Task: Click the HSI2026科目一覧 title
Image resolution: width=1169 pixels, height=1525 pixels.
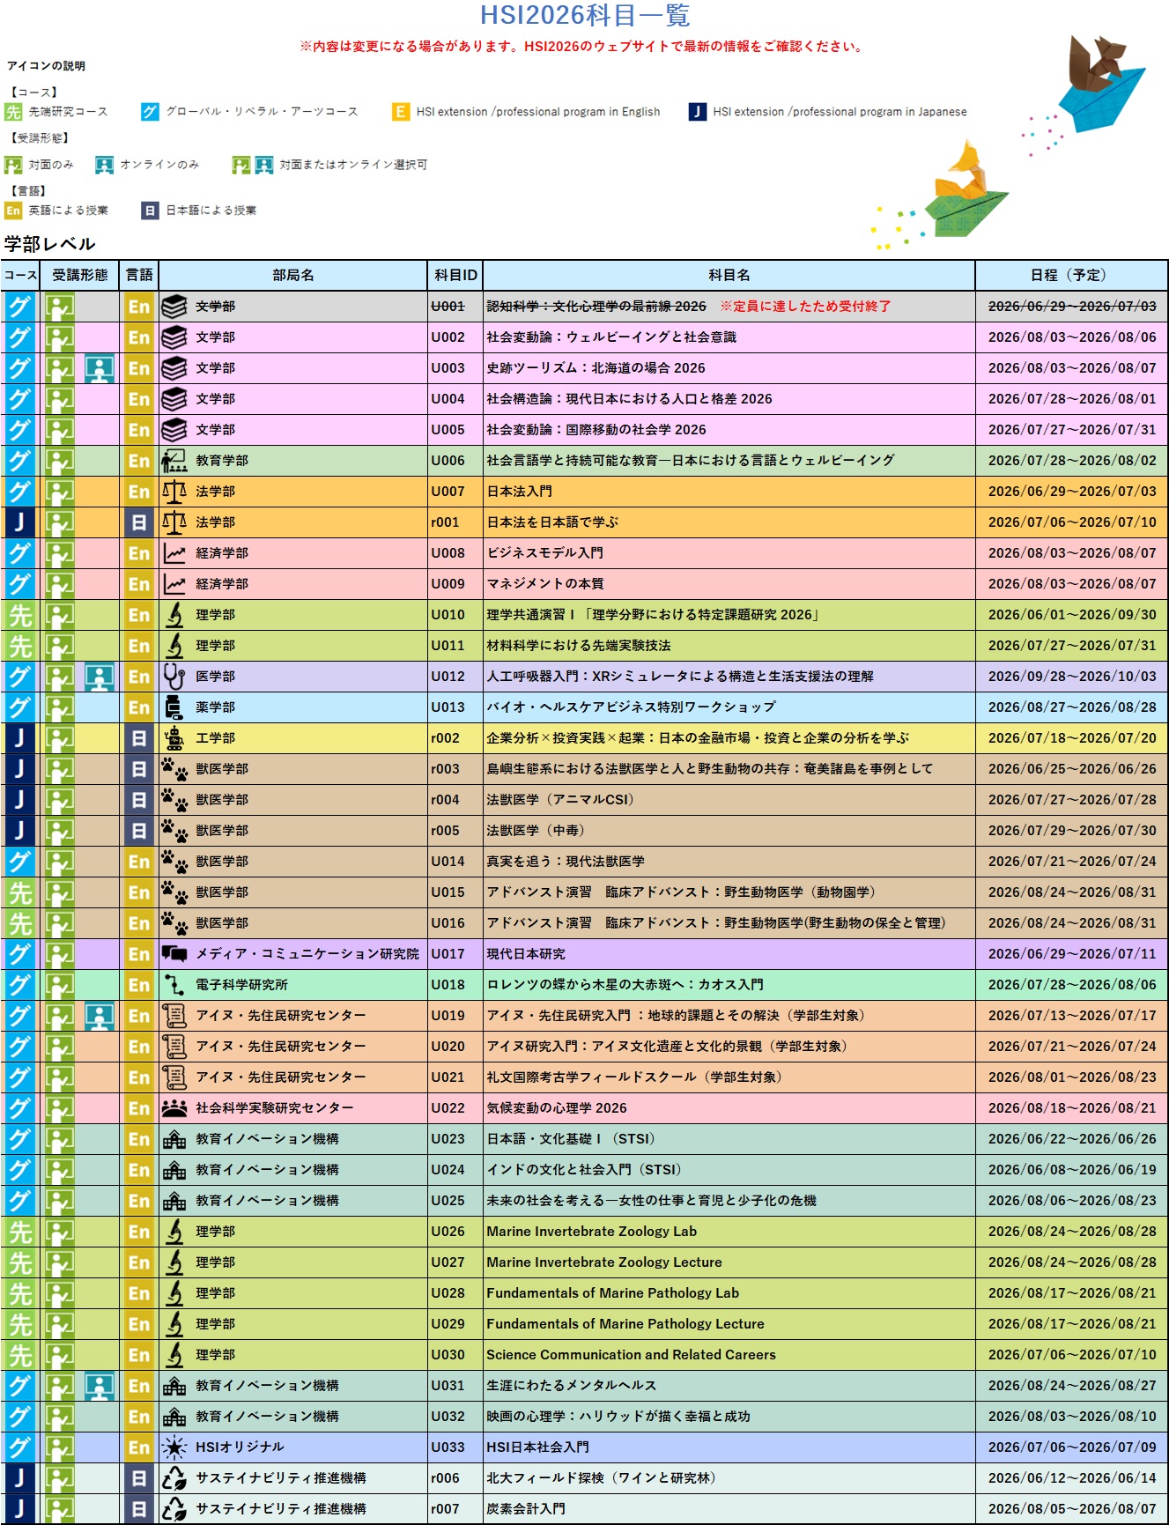Action: [x=585, y=15]
